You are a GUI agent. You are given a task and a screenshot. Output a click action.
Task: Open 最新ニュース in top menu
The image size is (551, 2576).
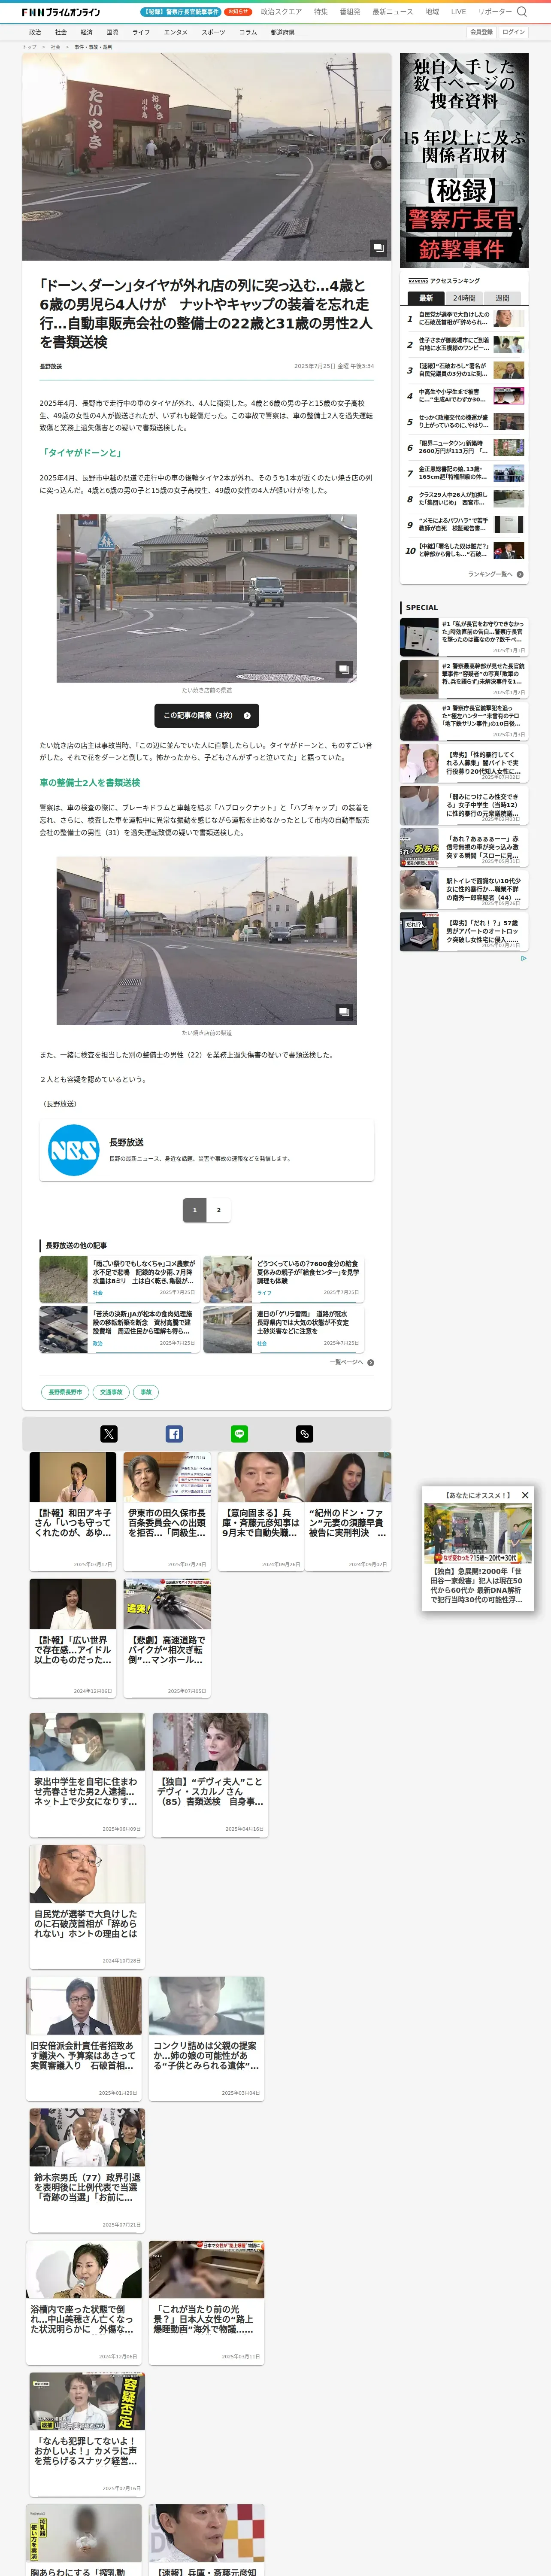(392, 12)
